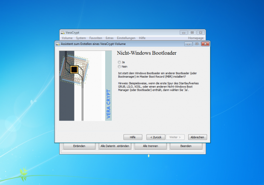This screenshot has width=264, height=185.
Task: Minimize the VeraCrypt main window
Action: pos(184,33)
